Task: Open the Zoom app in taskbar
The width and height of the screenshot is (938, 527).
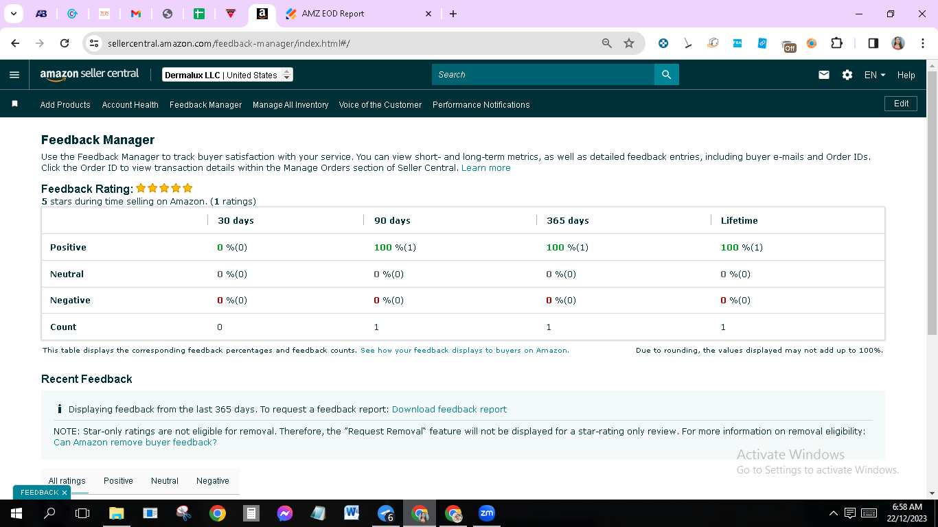Action: (487, 513)
